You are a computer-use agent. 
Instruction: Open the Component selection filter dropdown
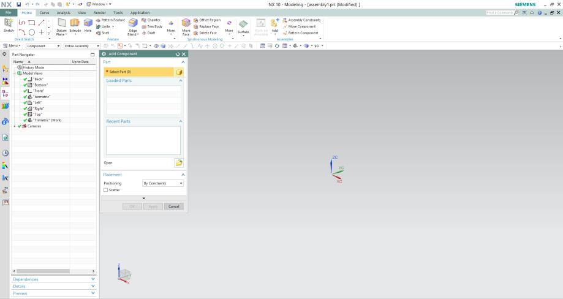point(43,46)
